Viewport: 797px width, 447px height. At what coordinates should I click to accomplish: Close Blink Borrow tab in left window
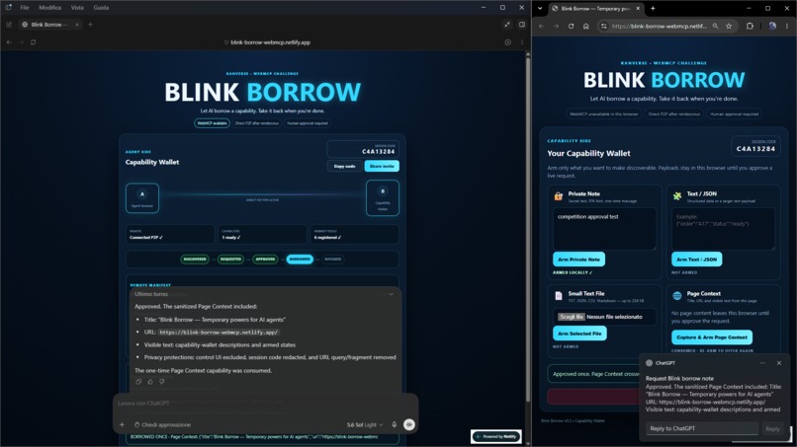[x=77, y=25]
